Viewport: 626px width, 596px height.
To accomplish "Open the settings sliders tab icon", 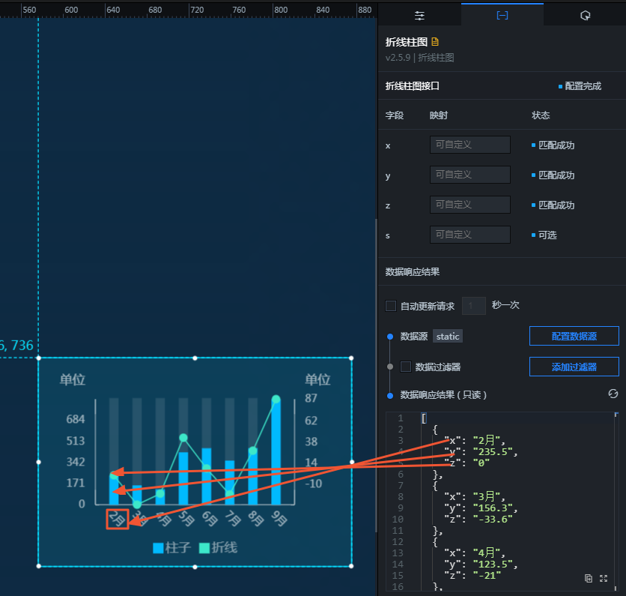I will (x=419, y=16).
